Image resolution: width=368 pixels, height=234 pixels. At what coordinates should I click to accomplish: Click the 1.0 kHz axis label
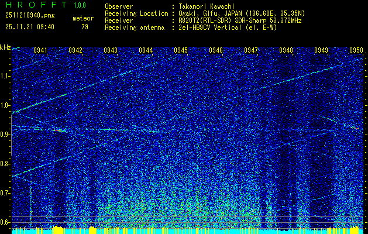(5, 106)
